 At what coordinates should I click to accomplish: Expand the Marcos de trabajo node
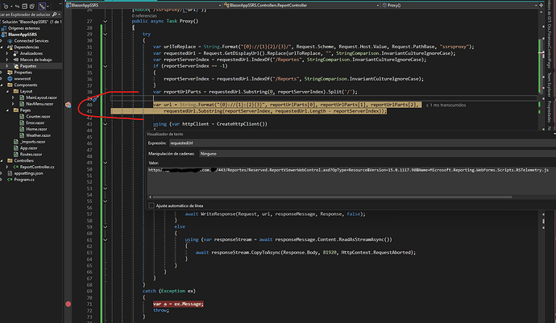(7, 60)
